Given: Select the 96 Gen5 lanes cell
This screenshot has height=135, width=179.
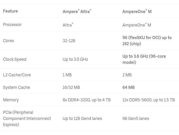Looking at the screenshot, I should [136, 118].
